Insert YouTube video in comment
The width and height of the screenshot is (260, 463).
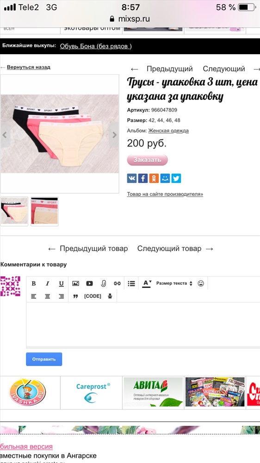[x=89, y=283]
